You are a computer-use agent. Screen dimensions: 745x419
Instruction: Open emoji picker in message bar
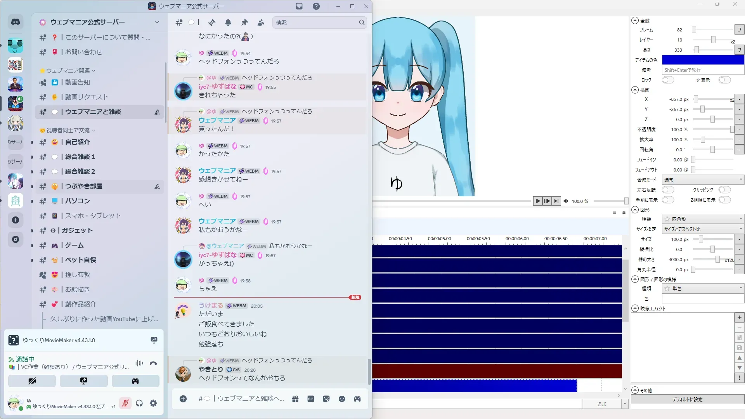pos(342,399)
